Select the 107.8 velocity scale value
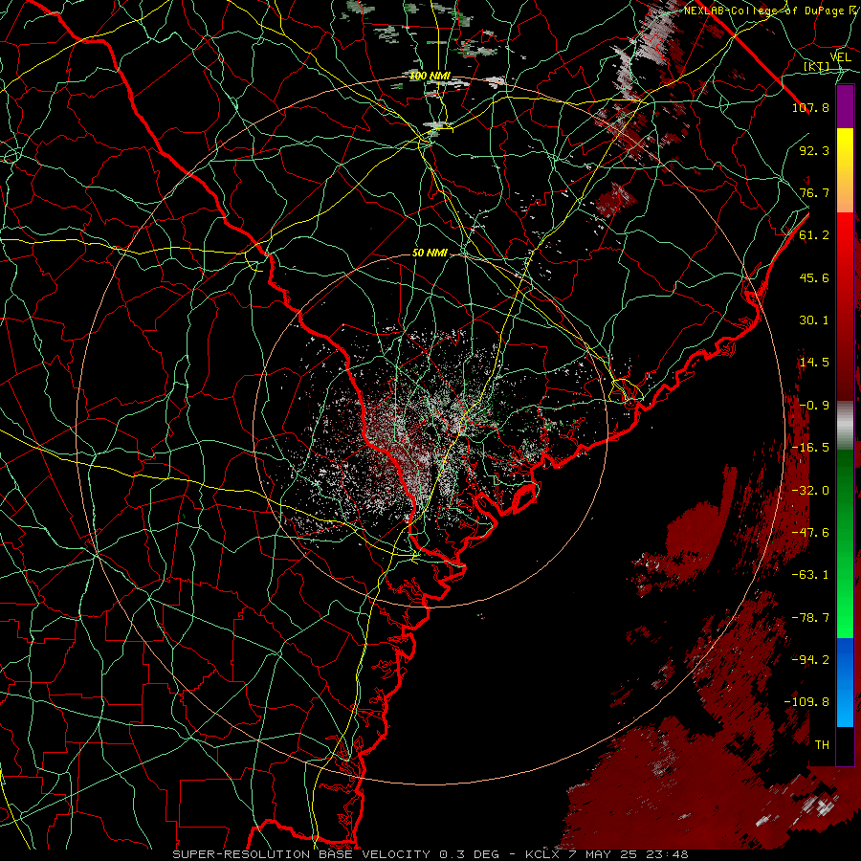861x861 pixels. click(x=810, y=107)
